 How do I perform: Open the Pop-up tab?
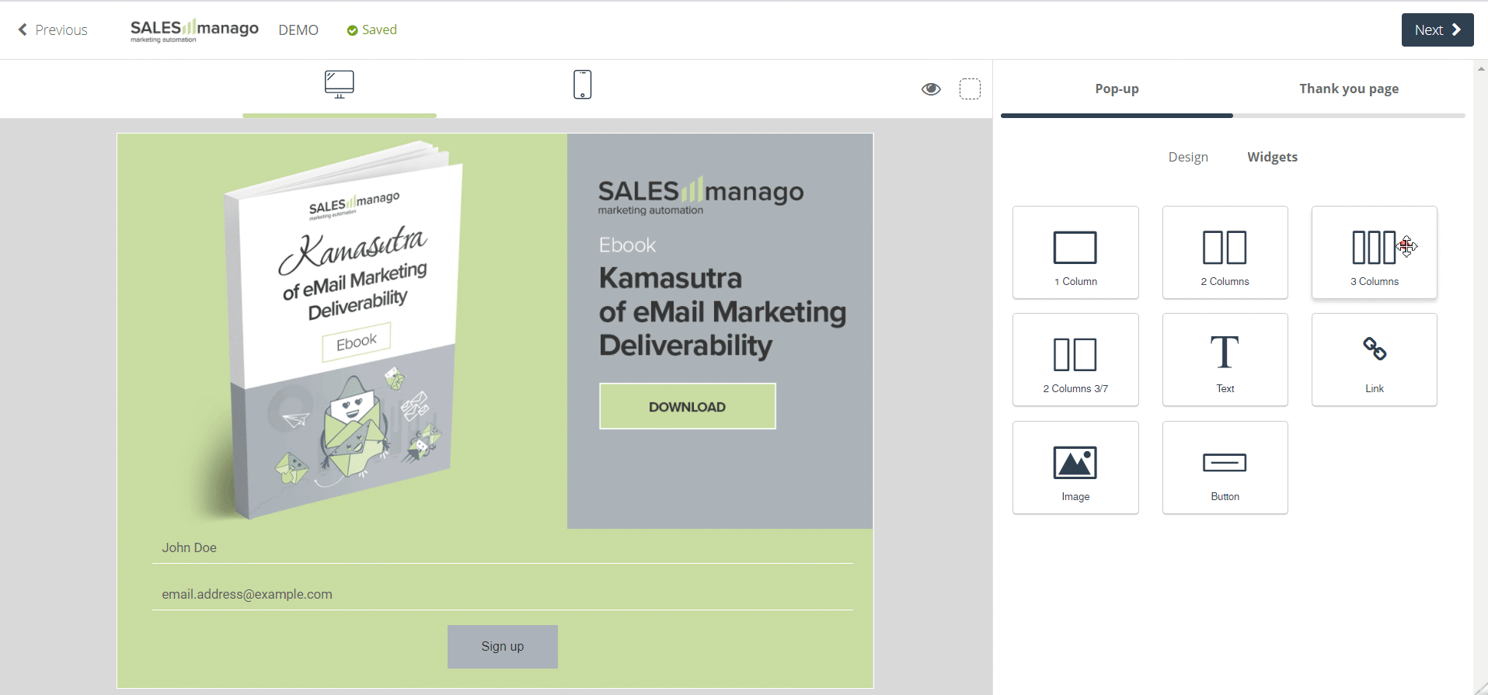click(1117, 89)
